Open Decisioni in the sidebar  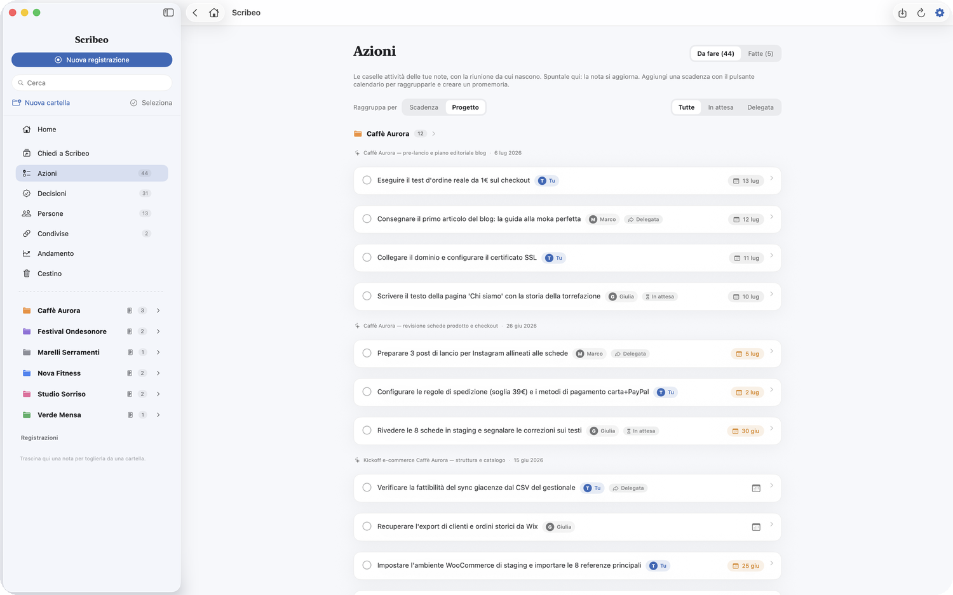[x=92, y=194]
